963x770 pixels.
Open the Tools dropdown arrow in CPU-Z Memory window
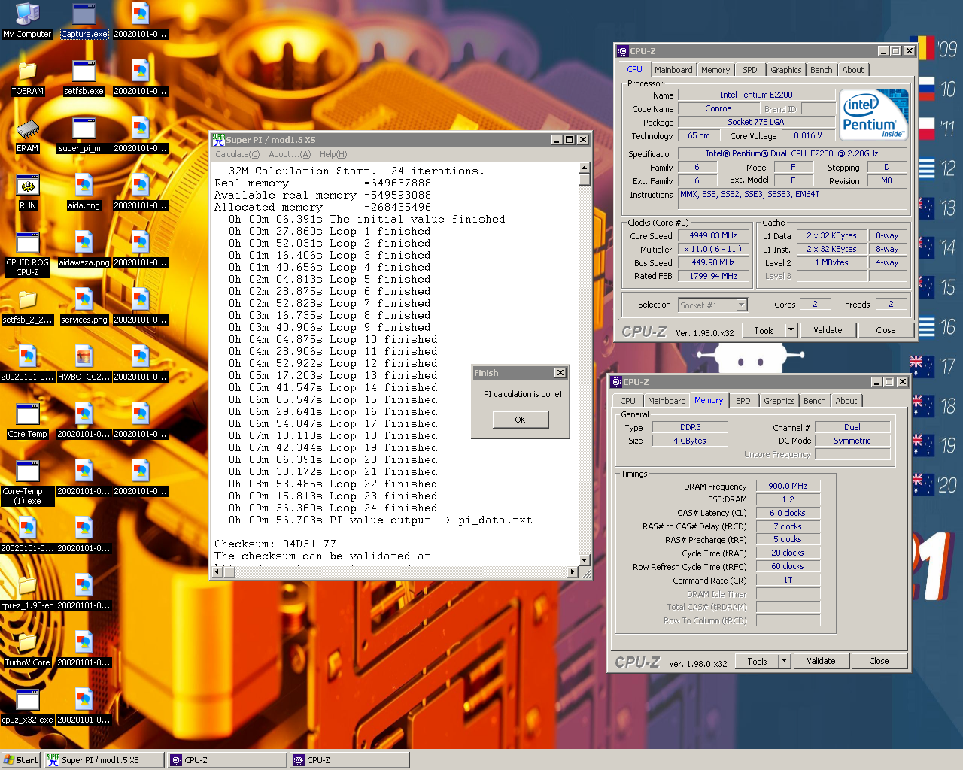pos(784,661)
